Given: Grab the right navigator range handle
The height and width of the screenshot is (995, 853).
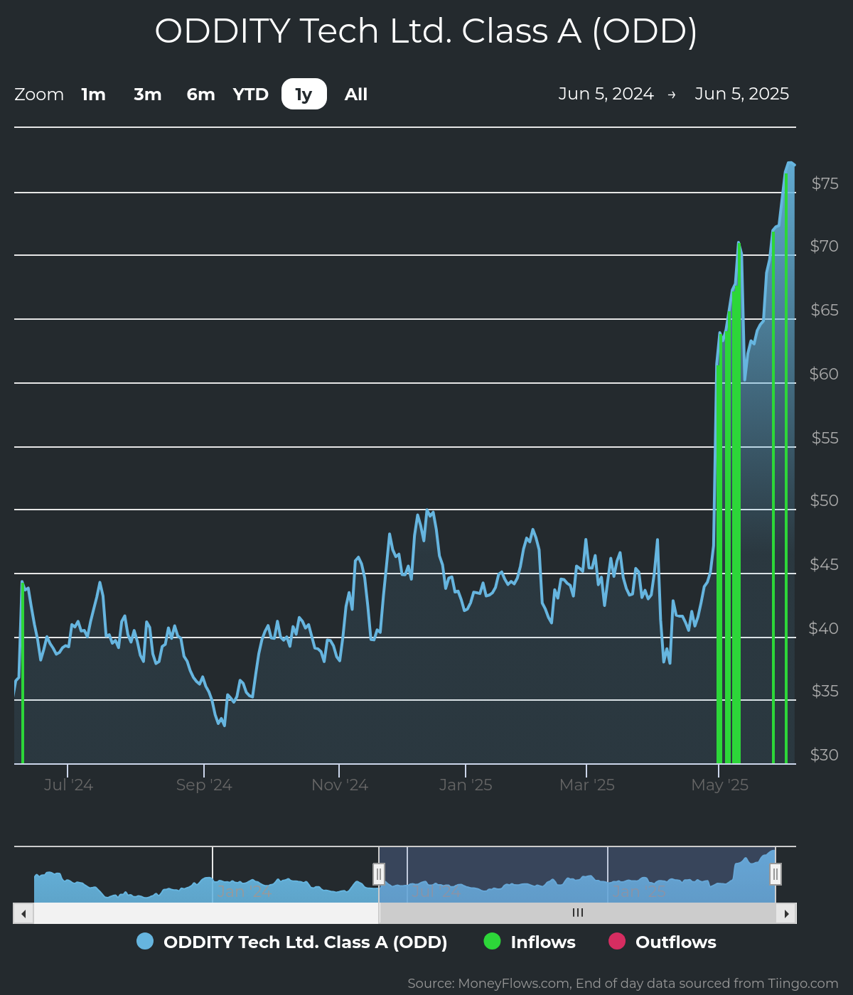Looking at the screenshot, I should [x=776, y=873].
